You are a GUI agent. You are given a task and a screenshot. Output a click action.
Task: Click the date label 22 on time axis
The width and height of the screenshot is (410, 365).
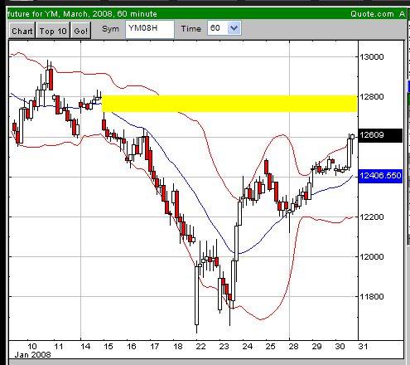point(200,346)
